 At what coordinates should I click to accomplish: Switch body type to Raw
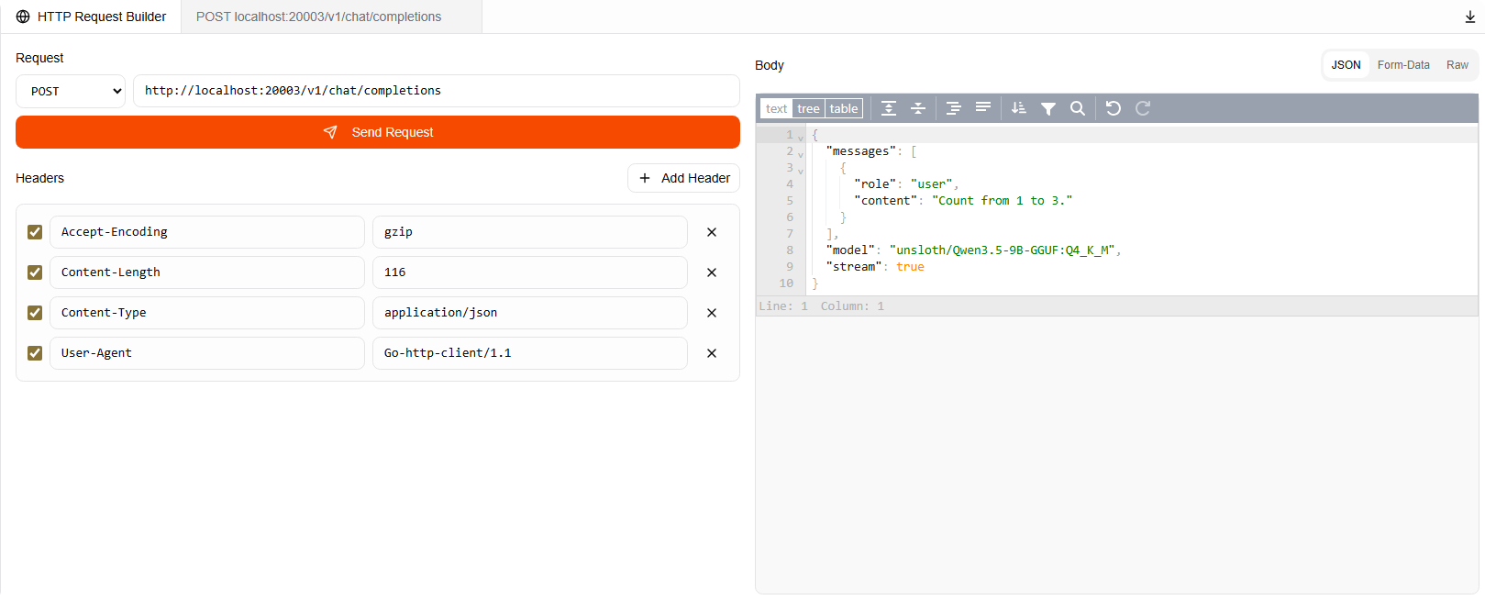click(1457, 65)
